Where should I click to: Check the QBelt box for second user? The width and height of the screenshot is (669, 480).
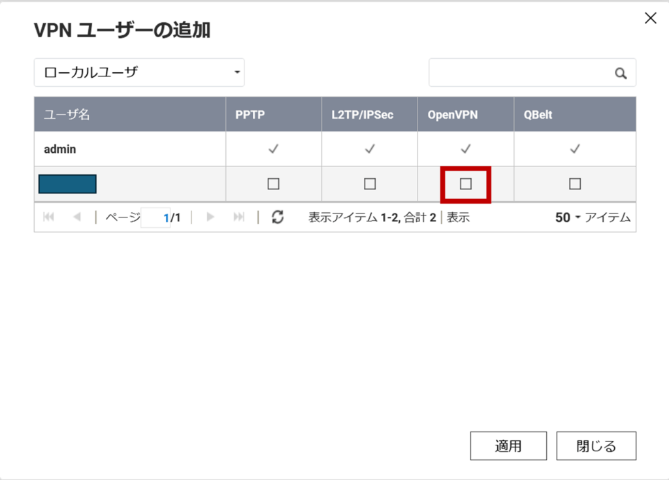pyautogui.click(x=575, y=184)
